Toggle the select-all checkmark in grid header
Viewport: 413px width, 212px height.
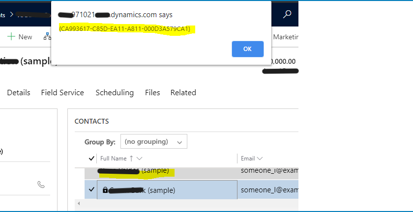91,159
